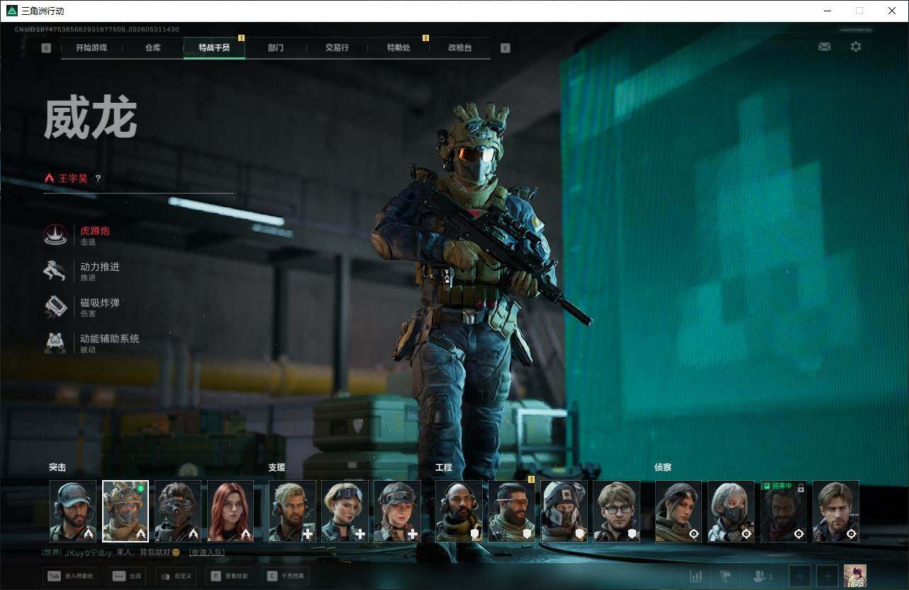Viewport: 909px width, 590px height.
Task: Select the blonde support operator with goggles
Action: 345,511
